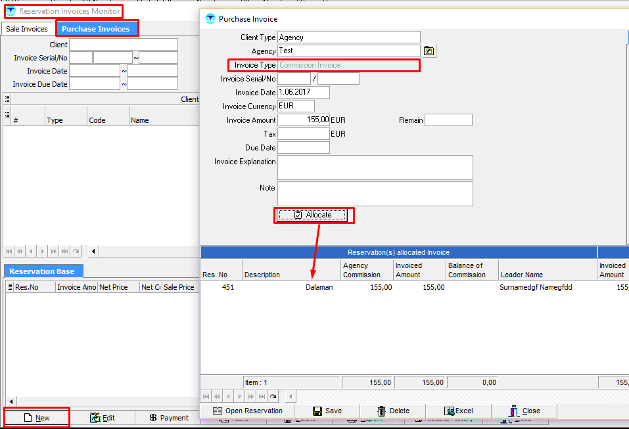The width and height of the screenshot is (629, 429).
Task: Open the Client grid options menu icon
Action: [x=7, y=99]
